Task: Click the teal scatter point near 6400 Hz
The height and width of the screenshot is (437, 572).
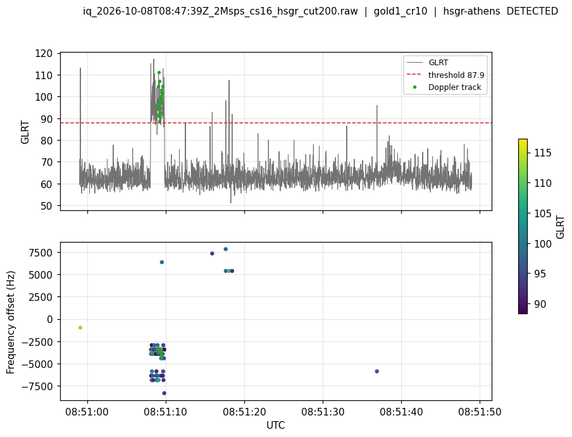Action: tap(162, 262)
